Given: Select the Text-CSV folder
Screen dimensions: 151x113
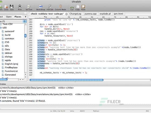Looking at the screenshot, I should (8, 24).
